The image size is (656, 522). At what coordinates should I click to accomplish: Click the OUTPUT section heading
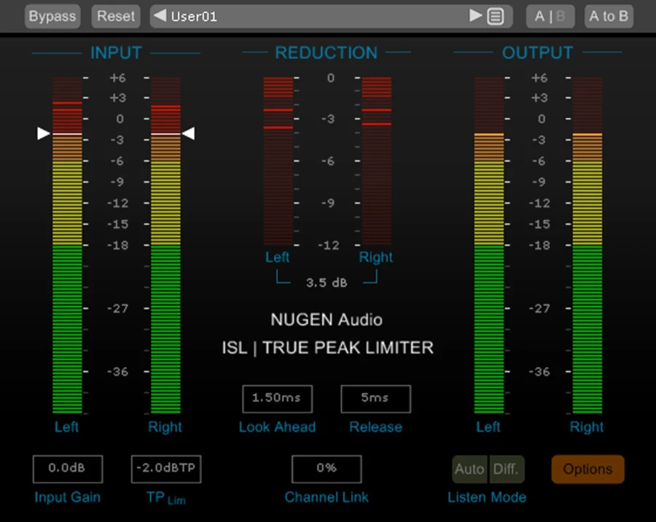[x=538, y=52]
